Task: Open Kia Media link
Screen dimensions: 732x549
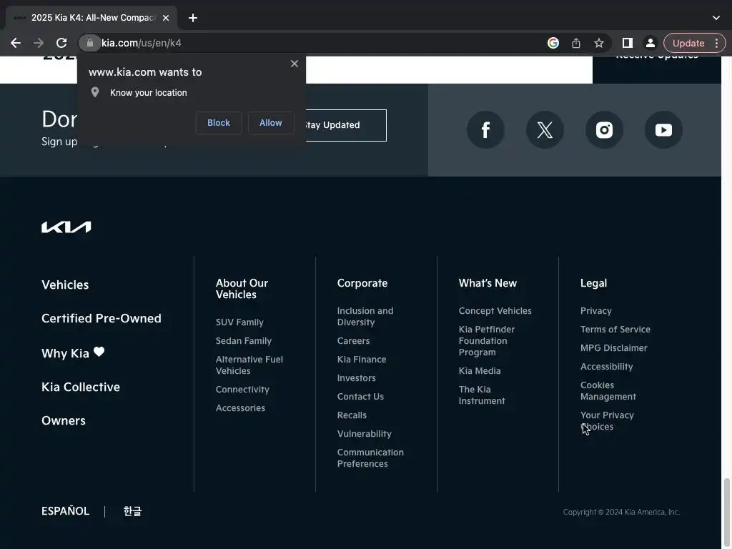Action: pyautogui.click(x=480, y=371)
